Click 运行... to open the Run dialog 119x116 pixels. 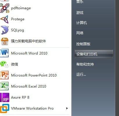point(81,75)
